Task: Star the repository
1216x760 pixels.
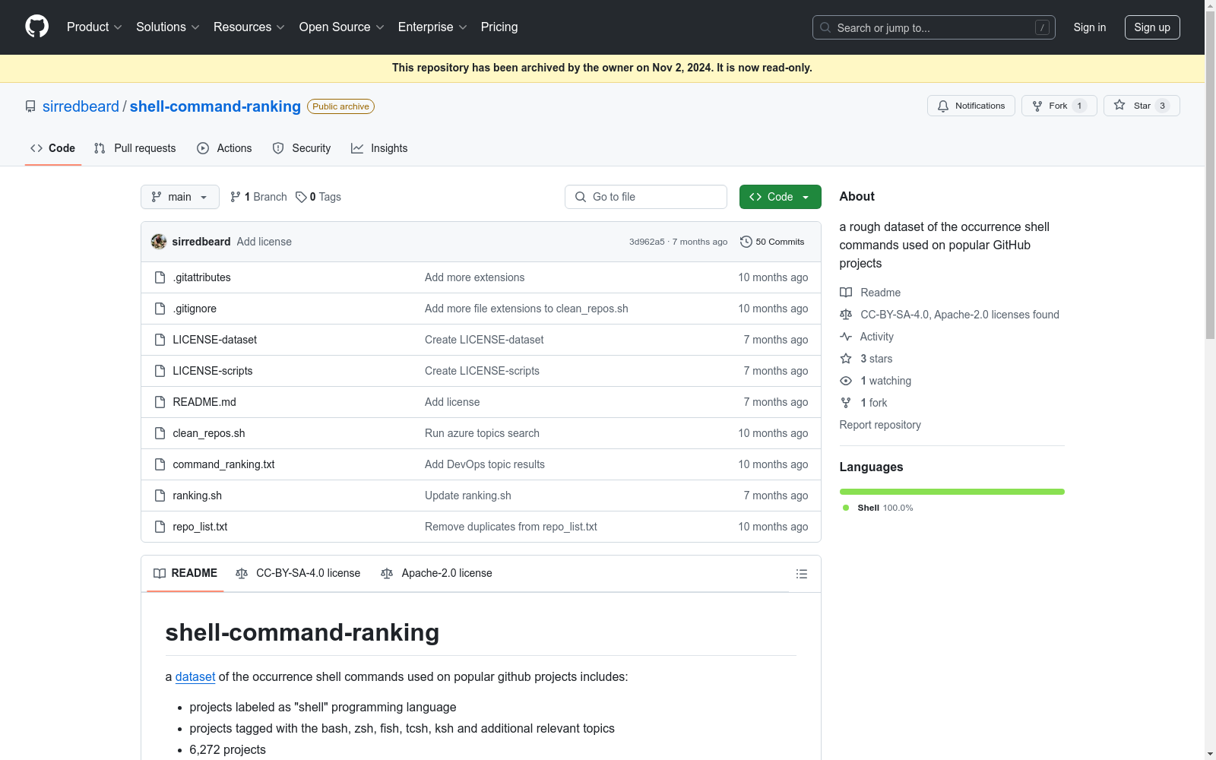Action: tap(1142, 106)
